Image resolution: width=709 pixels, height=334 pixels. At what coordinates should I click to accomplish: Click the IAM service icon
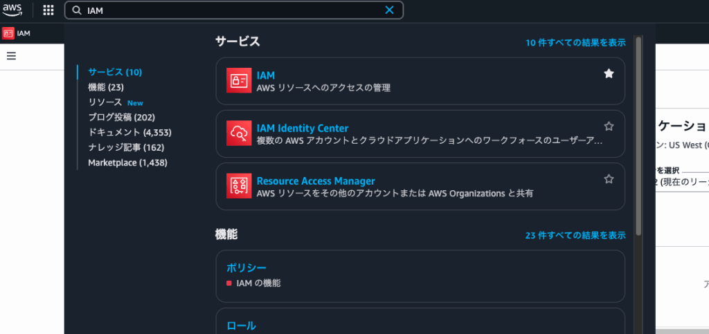[x=239, y=80]
